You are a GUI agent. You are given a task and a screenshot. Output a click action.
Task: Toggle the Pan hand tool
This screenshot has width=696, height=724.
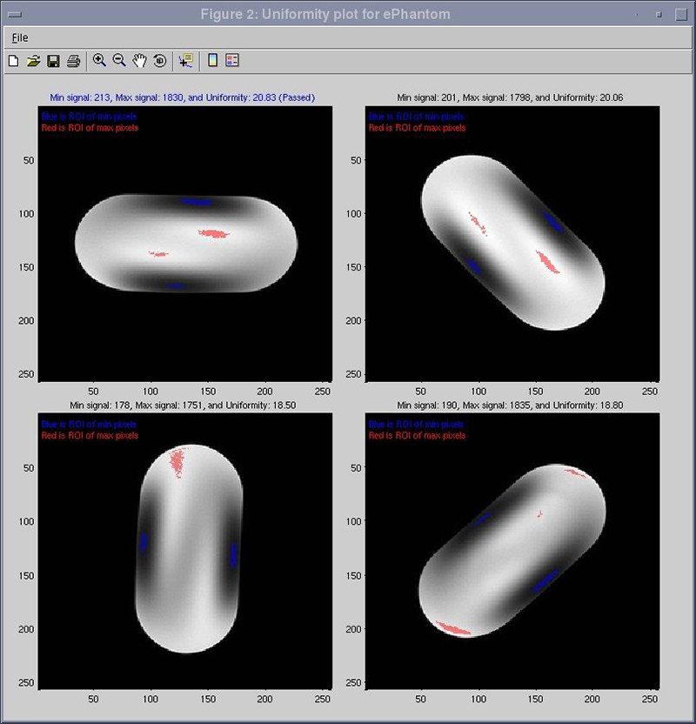tap(140, 61)
